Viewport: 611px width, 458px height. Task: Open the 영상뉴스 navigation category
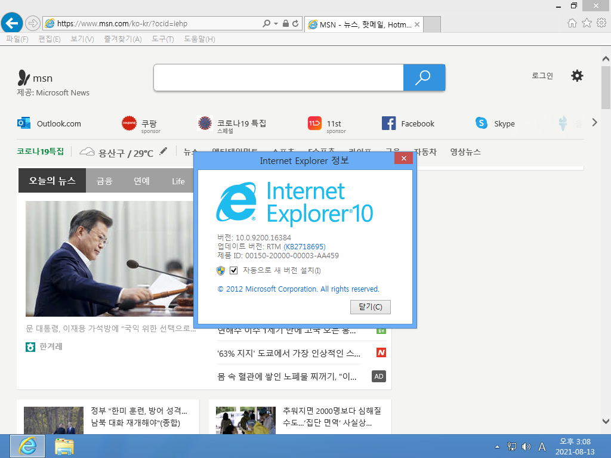click(x=465, y=152)
